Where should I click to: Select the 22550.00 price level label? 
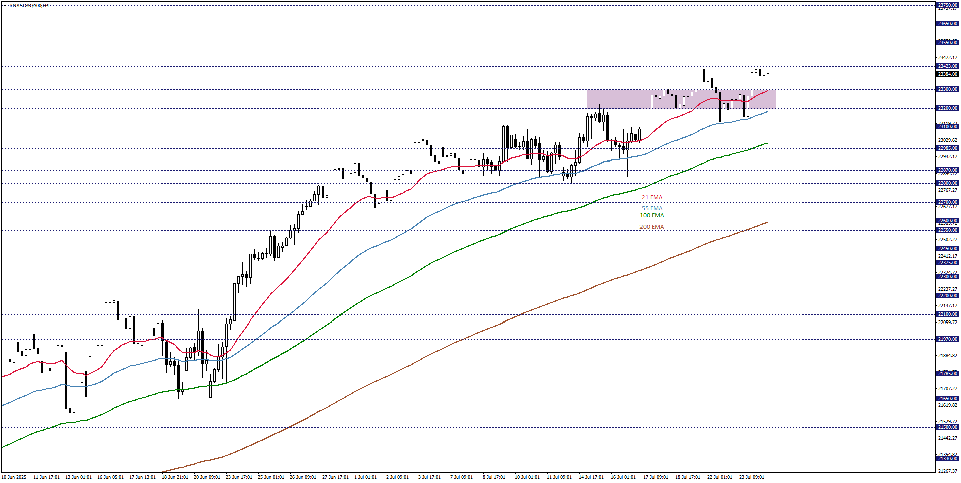click(947, 230)
